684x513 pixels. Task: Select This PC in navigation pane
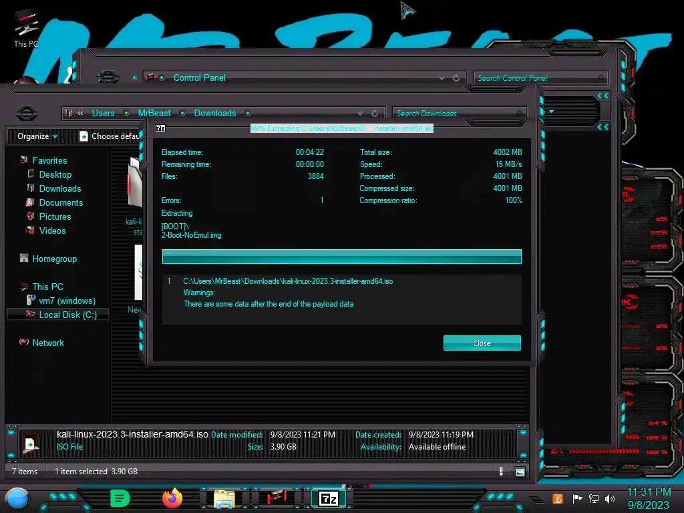pos(47,287)
